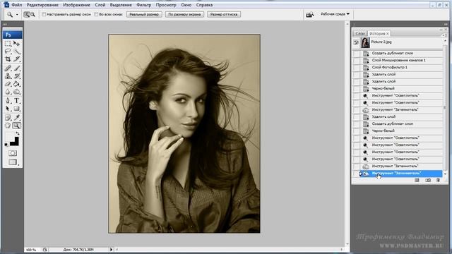Create new snapshot in History panel
The width and height of the screenshot is (452, 254).
[x=428, y=180]
